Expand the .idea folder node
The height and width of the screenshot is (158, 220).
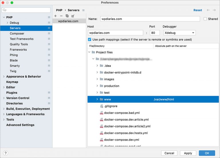[97, 65]
